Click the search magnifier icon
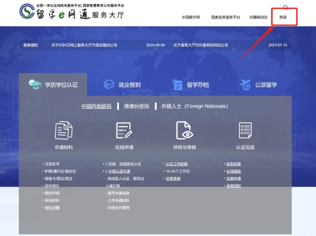The width and height of the screenshot is (316, 236). pos(285,8)
